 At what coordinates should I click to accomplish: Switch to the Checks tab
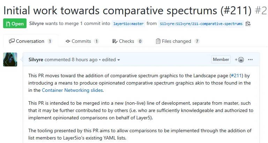coord(126,41)
